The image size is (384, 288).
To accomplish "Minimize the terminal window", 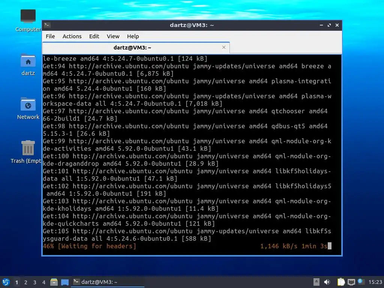I will [321, 25].
